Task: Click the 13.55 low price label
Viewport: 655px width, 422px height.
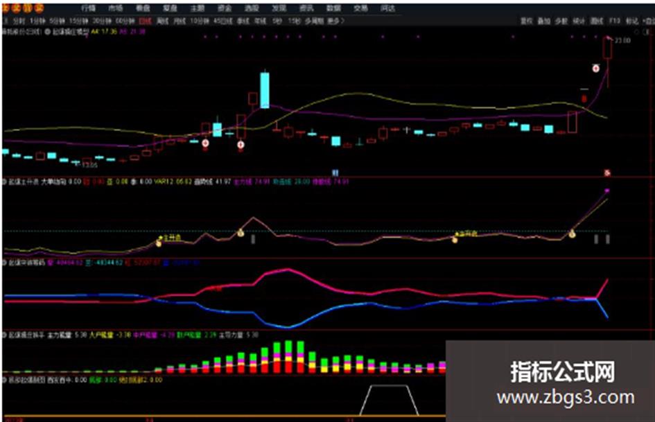Action: (89, 165)
